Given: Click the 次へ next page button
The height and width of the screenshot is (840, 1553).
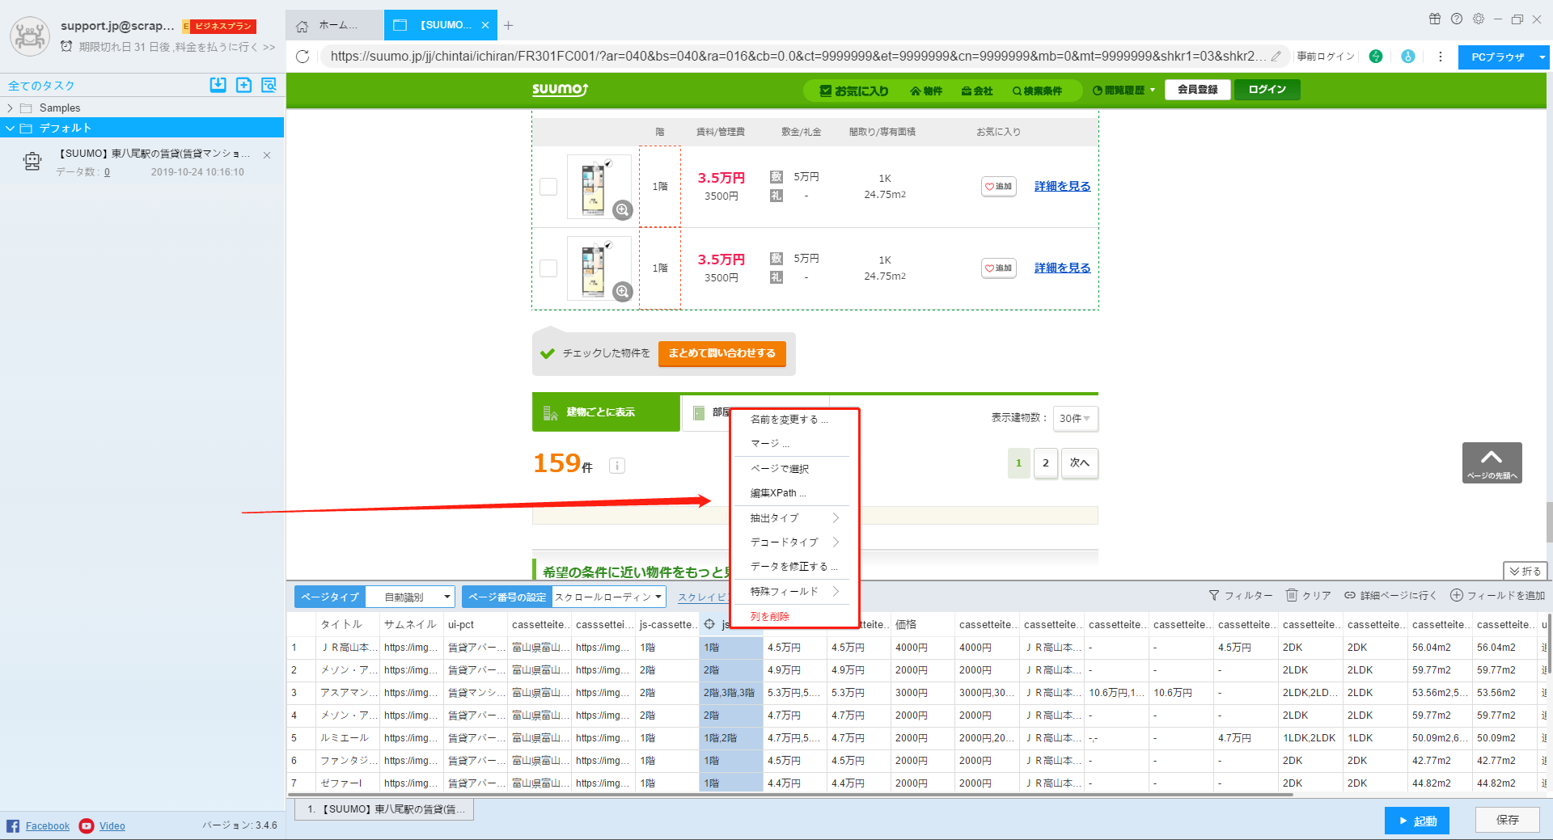Looking at the screenshot, I should point(1079,463).
